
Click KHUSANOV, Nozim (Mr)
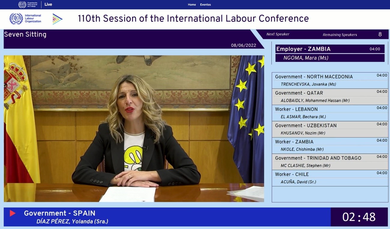click(303, 133)
